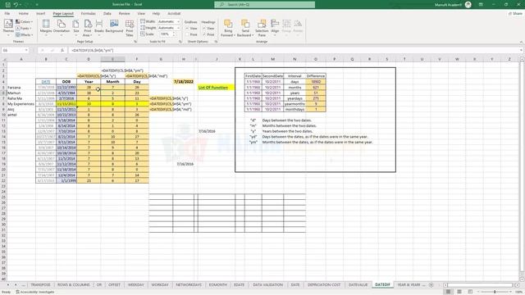Collapse the ribbon with the corner chevron
Screen dimensions: 525x295
pos(521,42)
